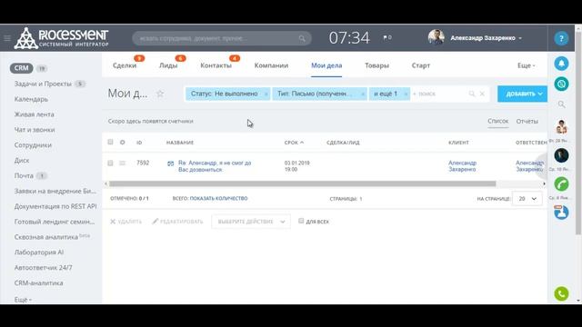Open the 'Re: Александр, я не смог до Вас дозвониться' activity
Screen dimensions: 582x327
[215, 166]
